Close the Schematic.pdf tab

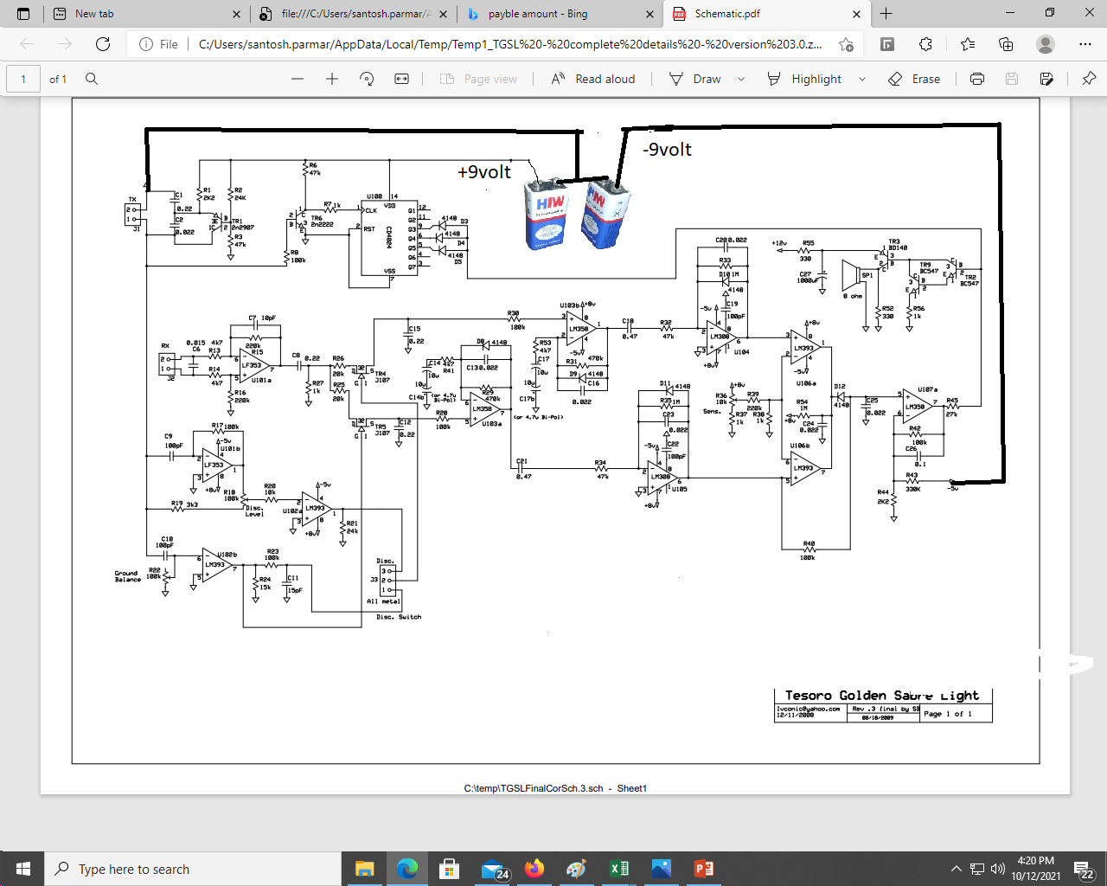(x=856, y=14)
